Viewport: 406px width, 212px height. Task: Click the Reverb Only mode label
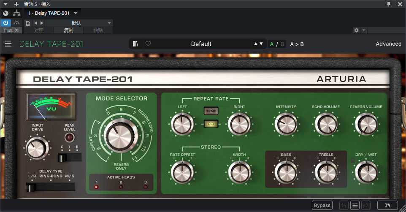(121, 166)
